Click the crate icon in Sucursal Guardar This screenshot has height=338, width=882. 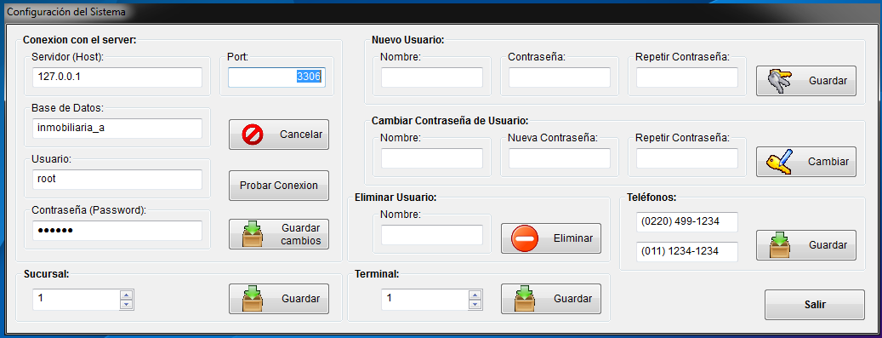pos(253,299)
